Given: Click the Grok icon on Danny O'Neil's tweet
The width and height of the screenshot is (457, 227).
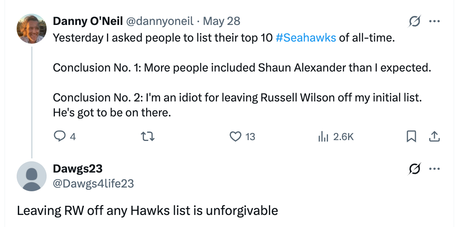Looking at the screenshot, I should [415, 21].
